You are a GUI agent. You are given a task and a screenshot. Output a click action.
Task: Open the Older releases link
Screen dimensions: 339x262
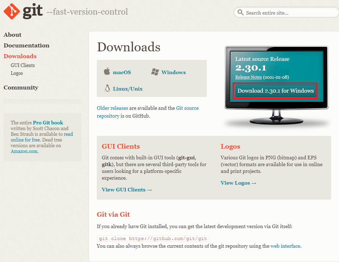(x=113, y=108)
